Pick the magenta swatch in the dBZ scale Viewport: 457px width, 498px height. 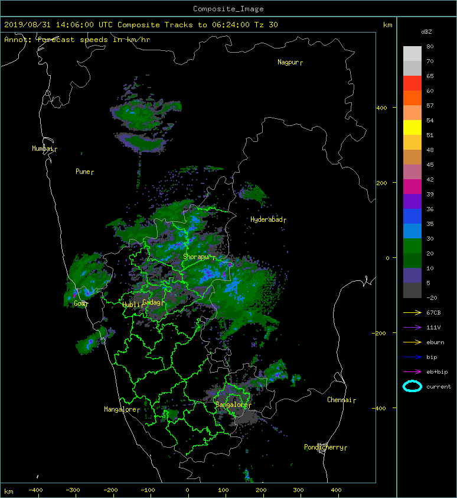412,187
